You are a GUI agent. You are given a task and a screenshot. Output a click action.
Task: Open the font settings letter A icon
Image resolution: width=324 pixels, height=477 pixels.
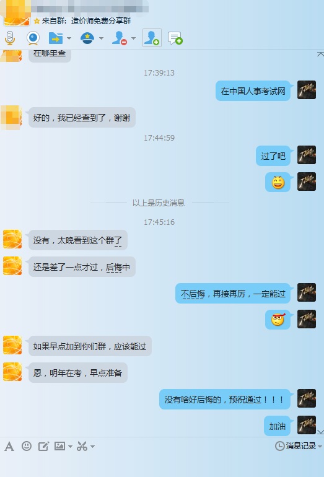click(x=9, y=447)
